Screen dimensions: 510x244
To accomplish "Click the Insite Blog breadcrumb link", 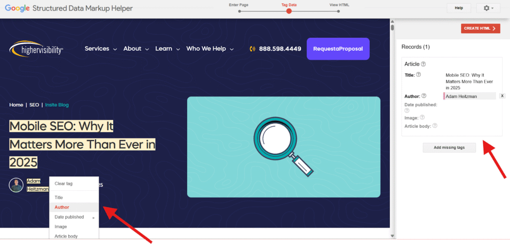I will click(x=57, y=105).
